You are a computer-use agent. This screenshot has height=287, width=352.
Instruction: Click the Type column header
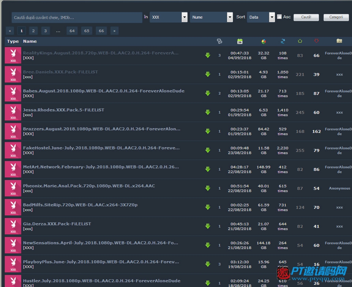(13, 41)
